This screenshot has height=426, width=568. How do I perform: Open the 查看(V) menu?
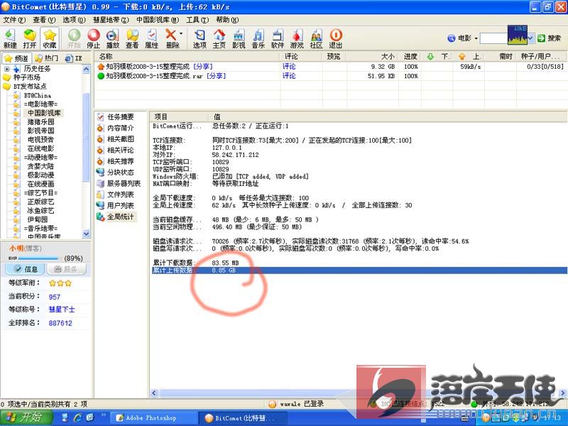pyautogui.click(x=44, y=20)
